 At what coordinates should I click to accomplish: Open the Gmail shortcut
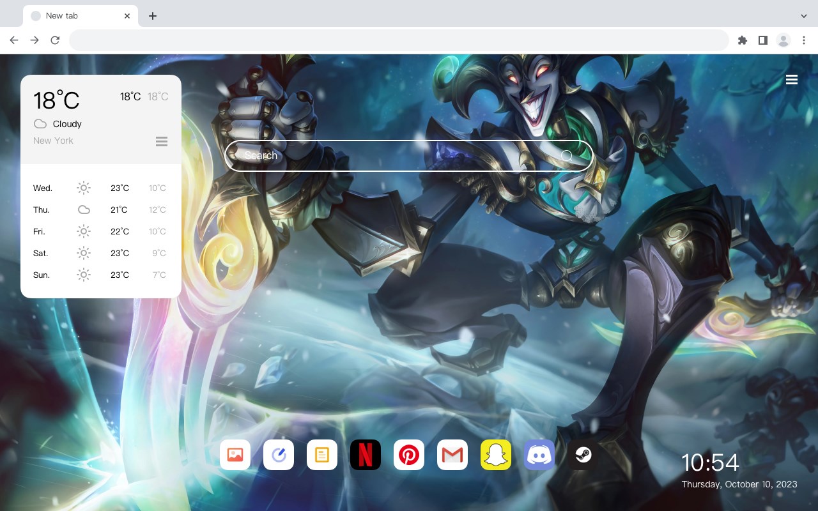coord(452,455)
